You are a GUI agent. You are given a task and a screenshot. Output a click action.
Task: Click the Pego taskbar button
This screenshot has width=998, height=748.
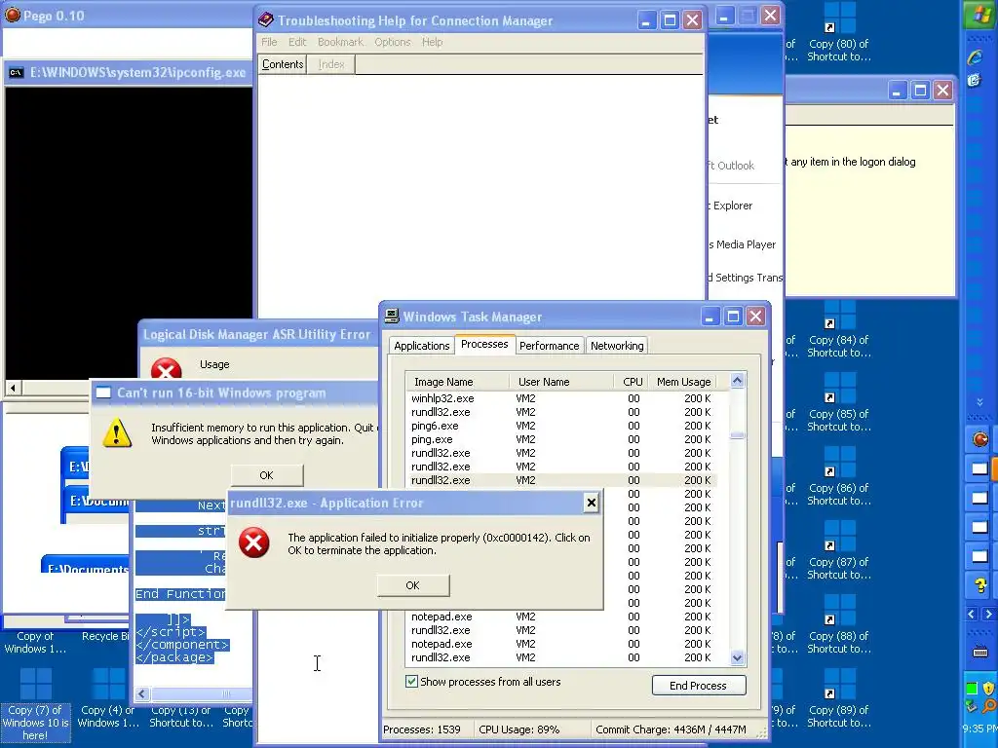point(979,439)
